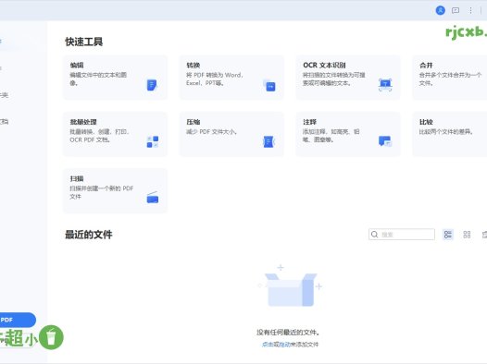
Task: Click the 没有任何最近的文件 message text
Action: coord(288,333)
